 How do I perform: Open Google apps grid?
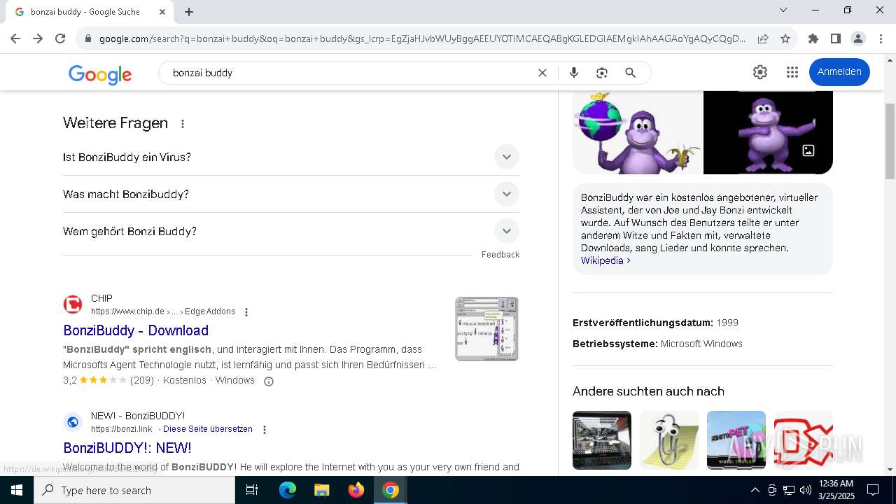point(792,72)
